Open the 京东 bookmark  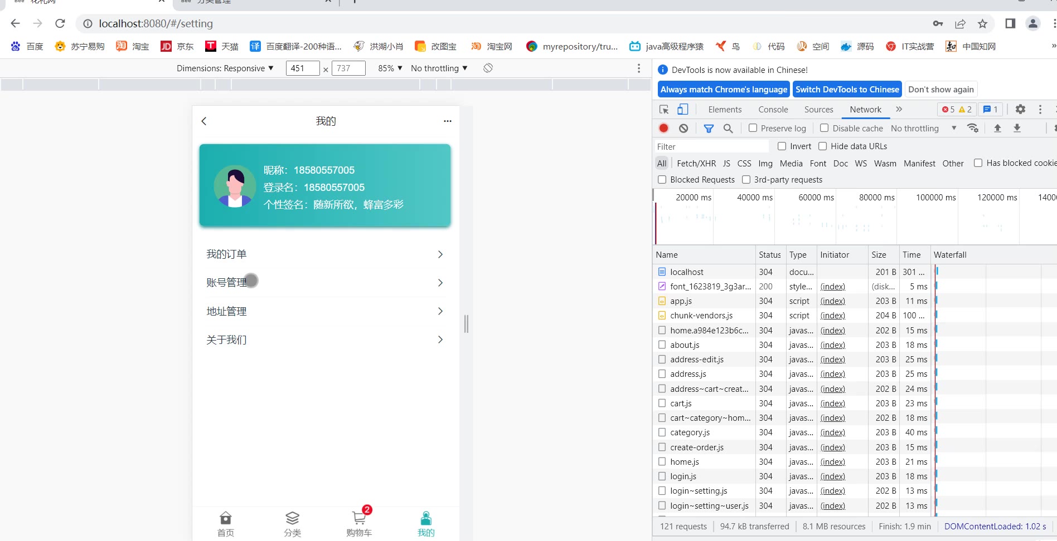177,46
